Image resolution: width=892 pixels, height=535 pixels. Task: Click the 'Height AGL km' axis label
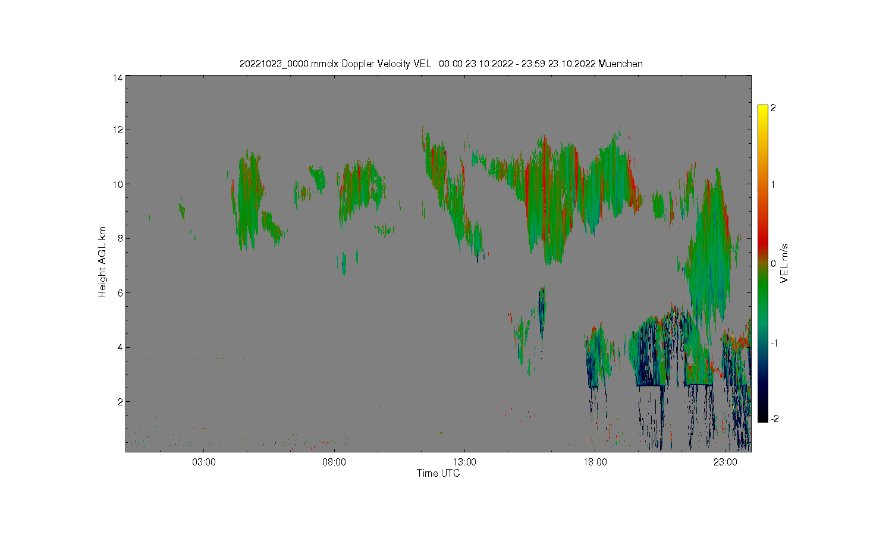click(102, 262)
